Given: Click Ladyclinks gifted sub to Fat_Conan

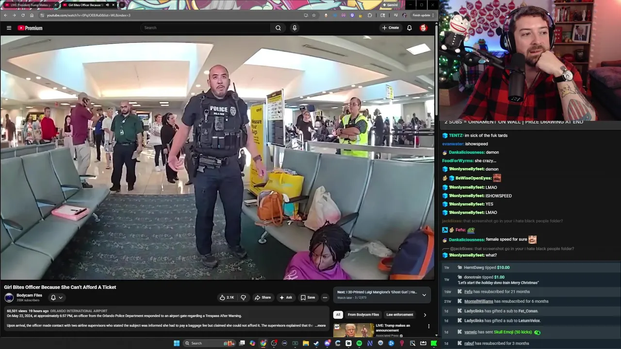Looking at the screenshot, I should click(x=501, y=311).
